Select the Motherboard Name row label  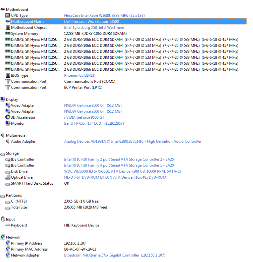(x=28, y=22)
